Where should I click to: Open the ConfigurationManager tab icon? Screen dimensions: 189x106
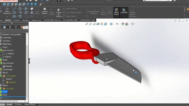tap(10, 27)
